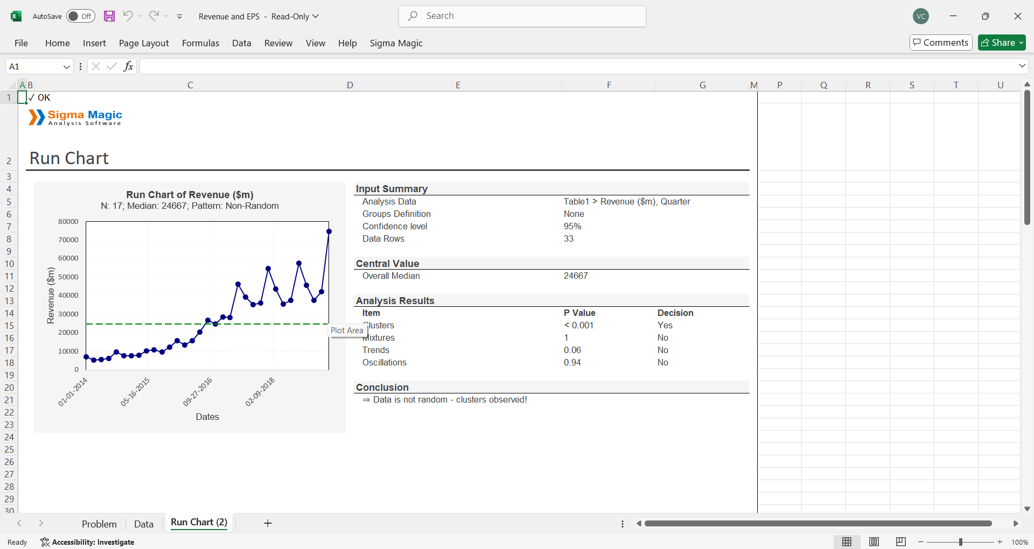Open the Help ribbon tab
This screenshot has height=549, width=1034.
[347, 43]
